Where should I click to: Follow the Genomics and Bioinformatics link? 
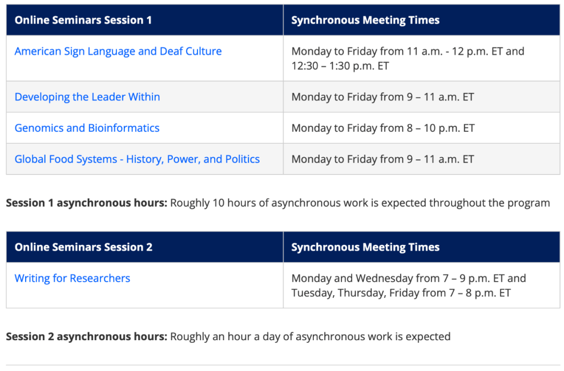tap(87, 128)
